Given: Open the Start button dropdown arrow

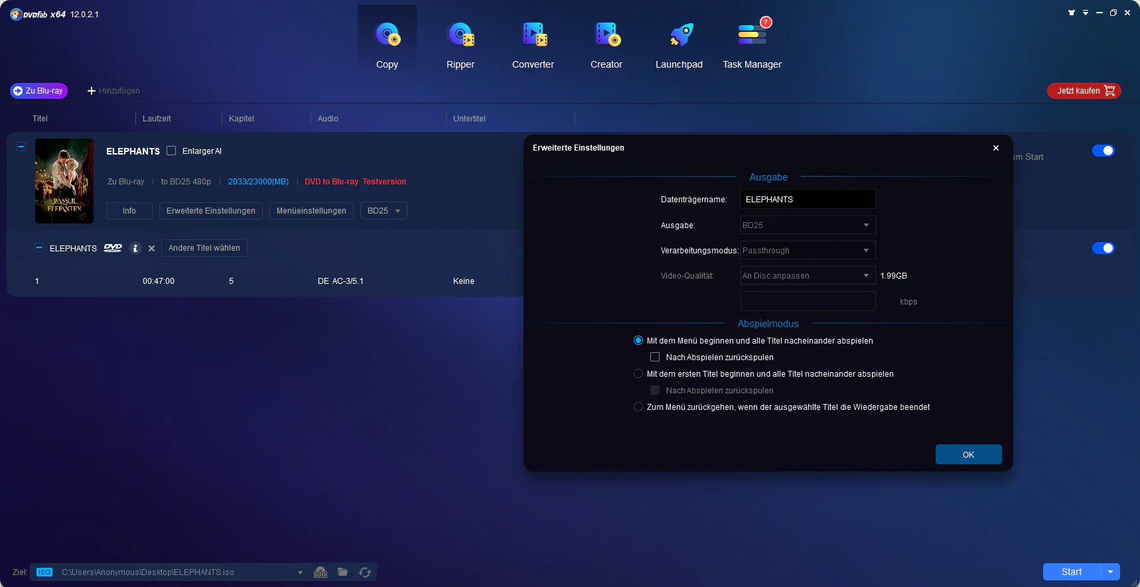Looking at the screenshot, I should [x=1110, y=572].
